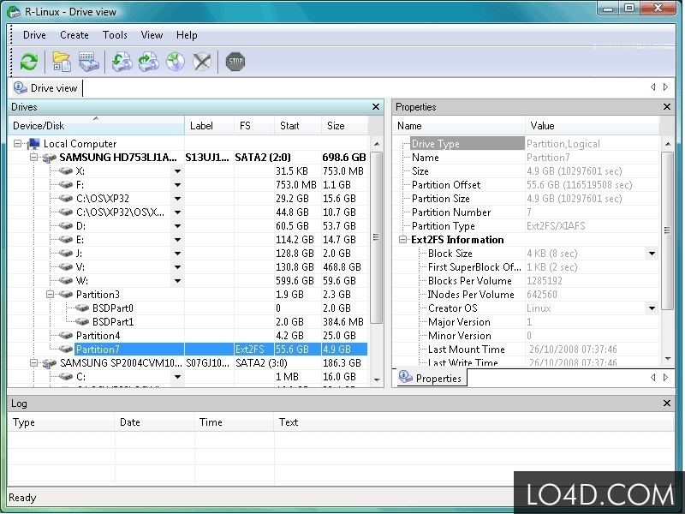Click the Open drive files toolbar icon
The image size is (685, 514).
pos(62,62)
